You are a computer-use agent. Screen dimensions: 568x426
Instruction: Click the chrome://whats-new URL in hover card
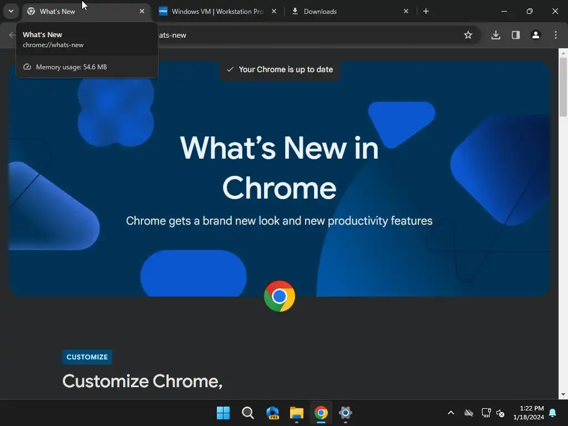[53, 45]
